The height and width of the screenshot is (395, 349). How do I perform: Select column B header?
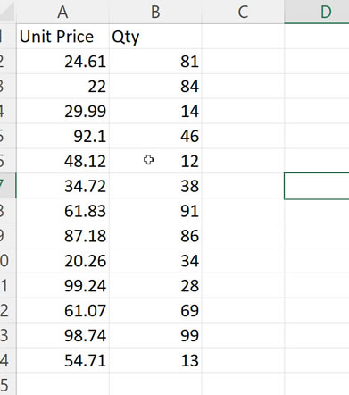(155, 12)
